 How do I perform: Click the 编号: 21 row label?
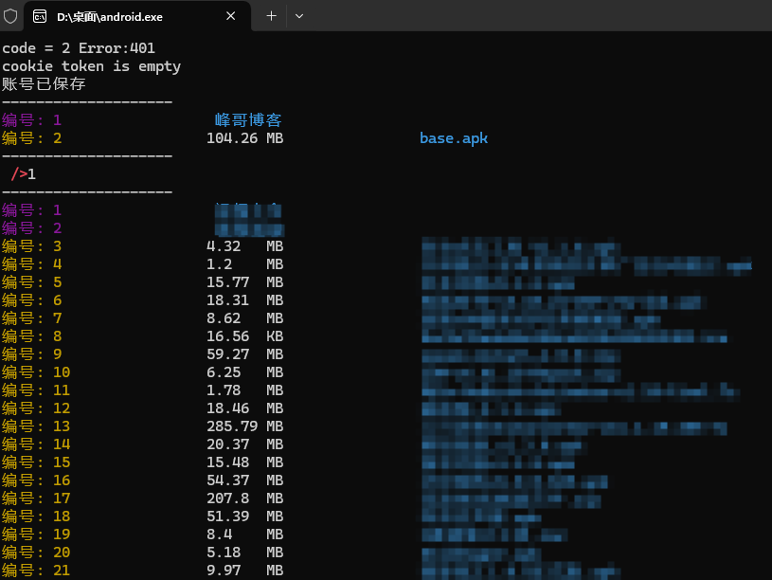pyautogui.click(x=36, y=570)
